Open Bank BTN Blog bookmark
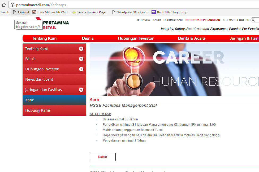The image size is (259, 172). coord(170,12)
